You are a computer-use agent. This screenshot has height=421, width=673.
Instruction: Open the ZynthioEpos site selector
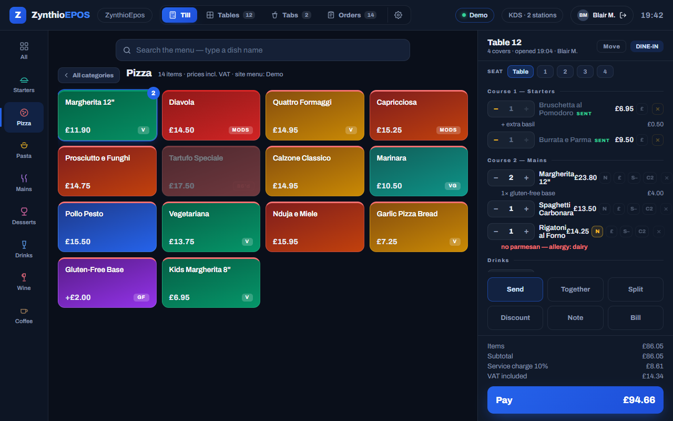coord(125,15)
